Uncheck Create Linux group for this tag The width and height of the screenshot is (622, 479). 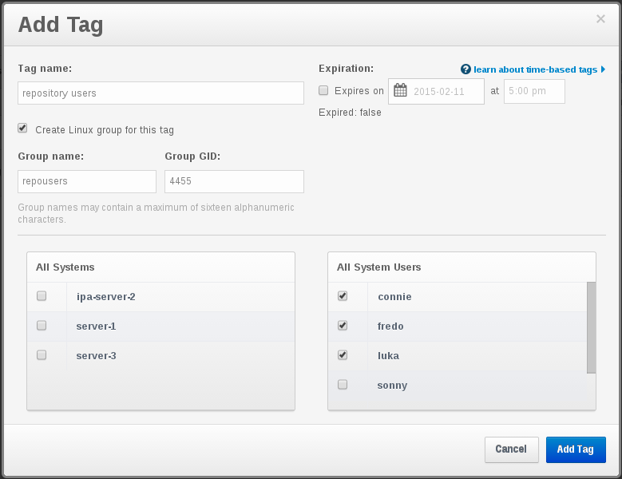tap(22, 129)
